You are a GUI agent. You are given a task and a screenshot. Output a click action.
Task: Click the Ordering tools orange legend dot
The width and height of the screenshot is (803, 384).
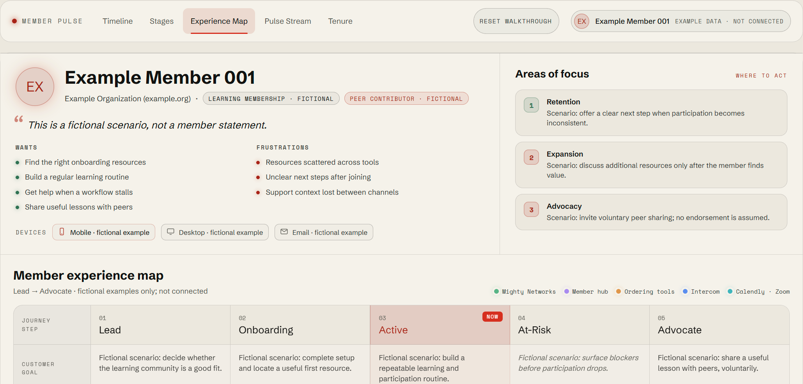619,291
